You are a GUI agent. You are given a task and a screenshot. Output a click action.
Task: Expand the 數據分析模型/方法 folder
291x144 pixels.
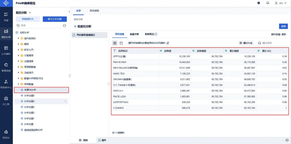(18, 78)
